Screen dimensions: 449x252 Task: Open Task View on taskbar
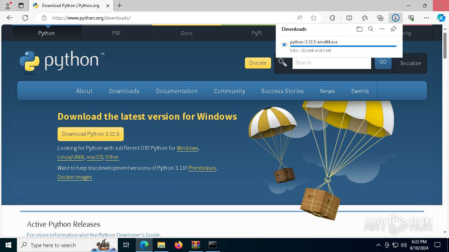point(126,245)
